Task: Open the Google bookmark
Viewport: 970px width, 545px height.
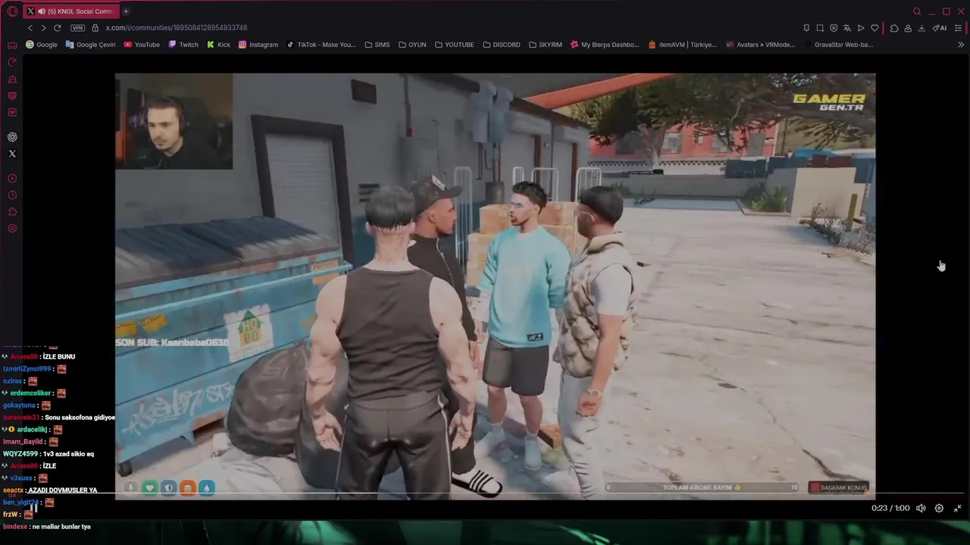Action: tap(42, 45)
